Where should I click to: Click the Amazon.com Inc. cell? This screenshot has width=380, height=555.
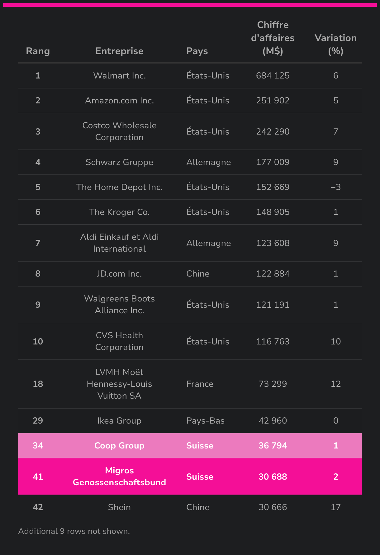click(119, 101)
